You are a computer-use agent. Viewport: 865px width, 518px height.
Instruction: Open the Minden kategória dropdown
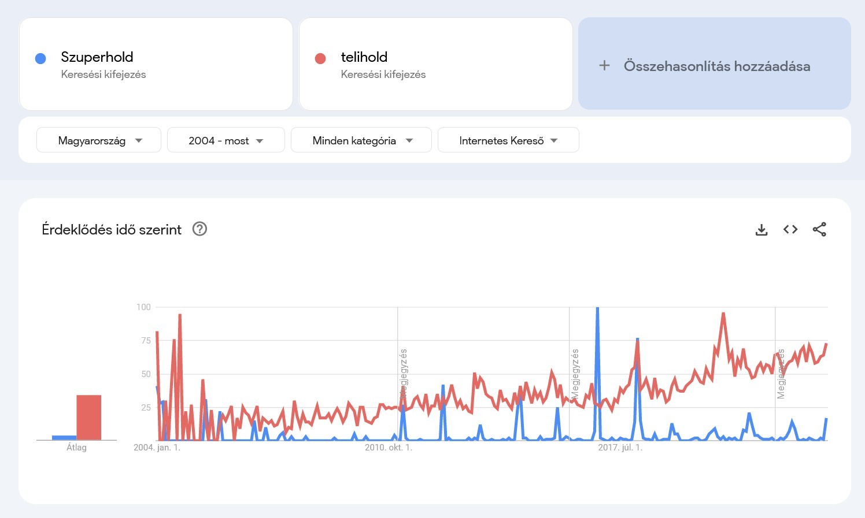point(361,140)
